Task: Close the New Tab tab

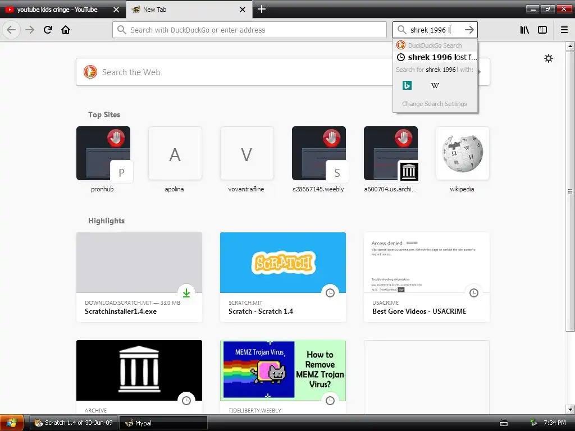Action: pyautogui.click(x=243, y=10)
